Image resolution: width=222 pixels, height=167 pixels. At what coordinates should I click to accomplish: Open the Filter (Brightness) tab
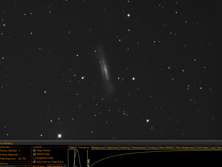click(185, 148)
